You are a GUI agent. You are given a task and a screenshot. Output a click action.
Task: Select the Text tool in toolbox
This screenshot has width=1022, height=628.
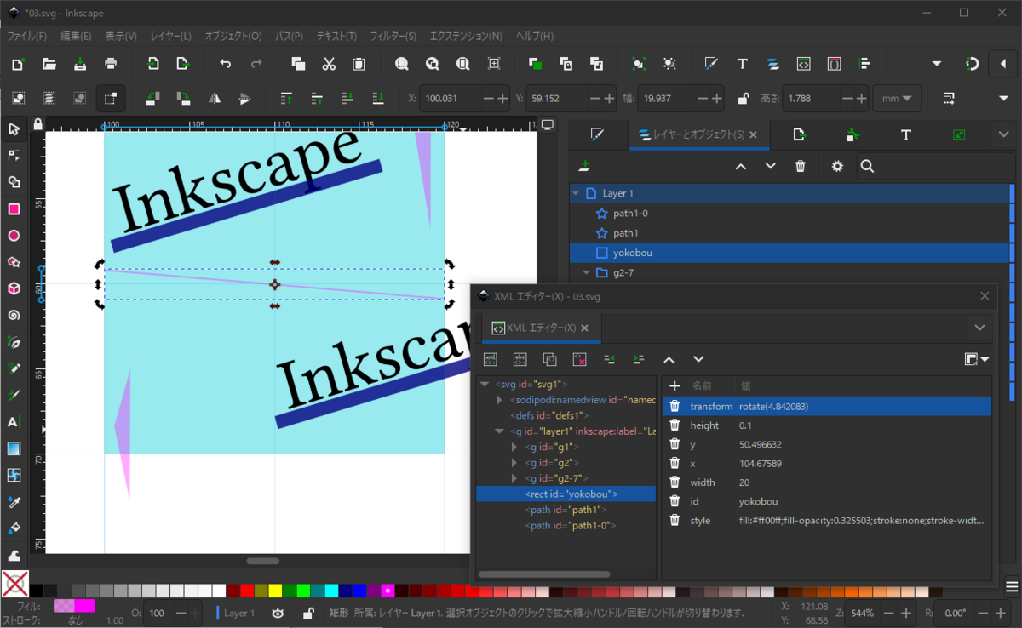click(14, 421)
